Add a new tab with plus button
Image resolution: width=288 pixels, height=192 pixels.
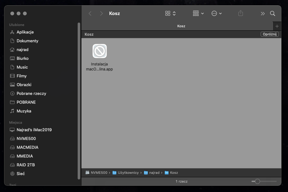click(277, 26)
